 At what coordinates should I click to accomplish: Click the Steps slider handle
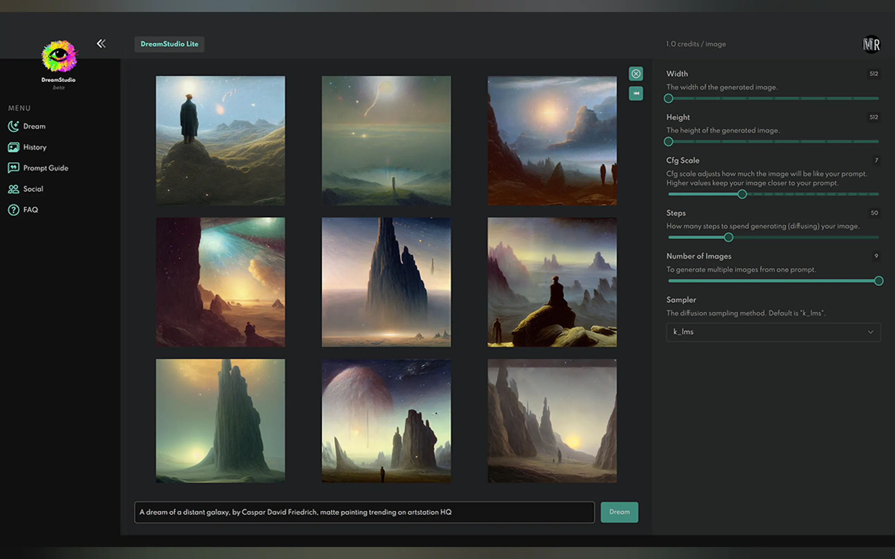point(728,237)
